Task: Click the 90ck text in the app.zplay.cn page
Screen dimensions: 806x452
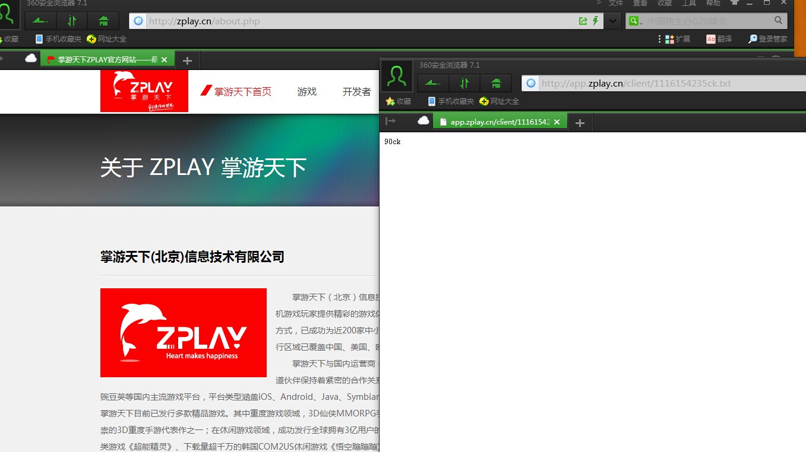Action: (x=392, y=142)
